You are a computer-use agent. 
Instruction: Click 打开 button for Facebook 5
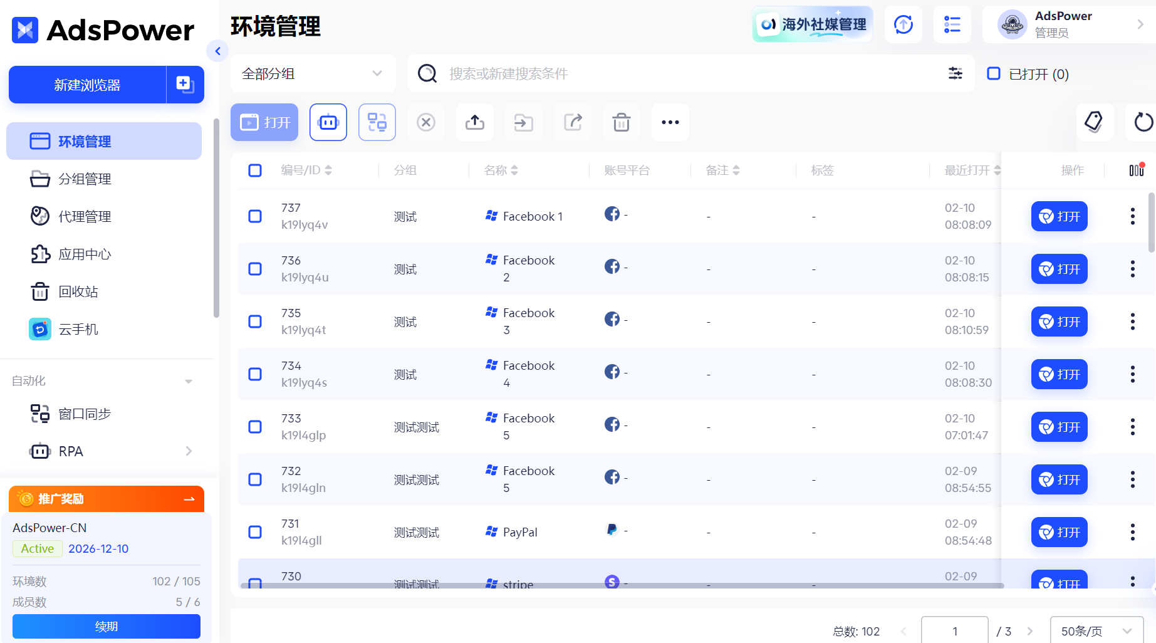[x=1059, y=427]
